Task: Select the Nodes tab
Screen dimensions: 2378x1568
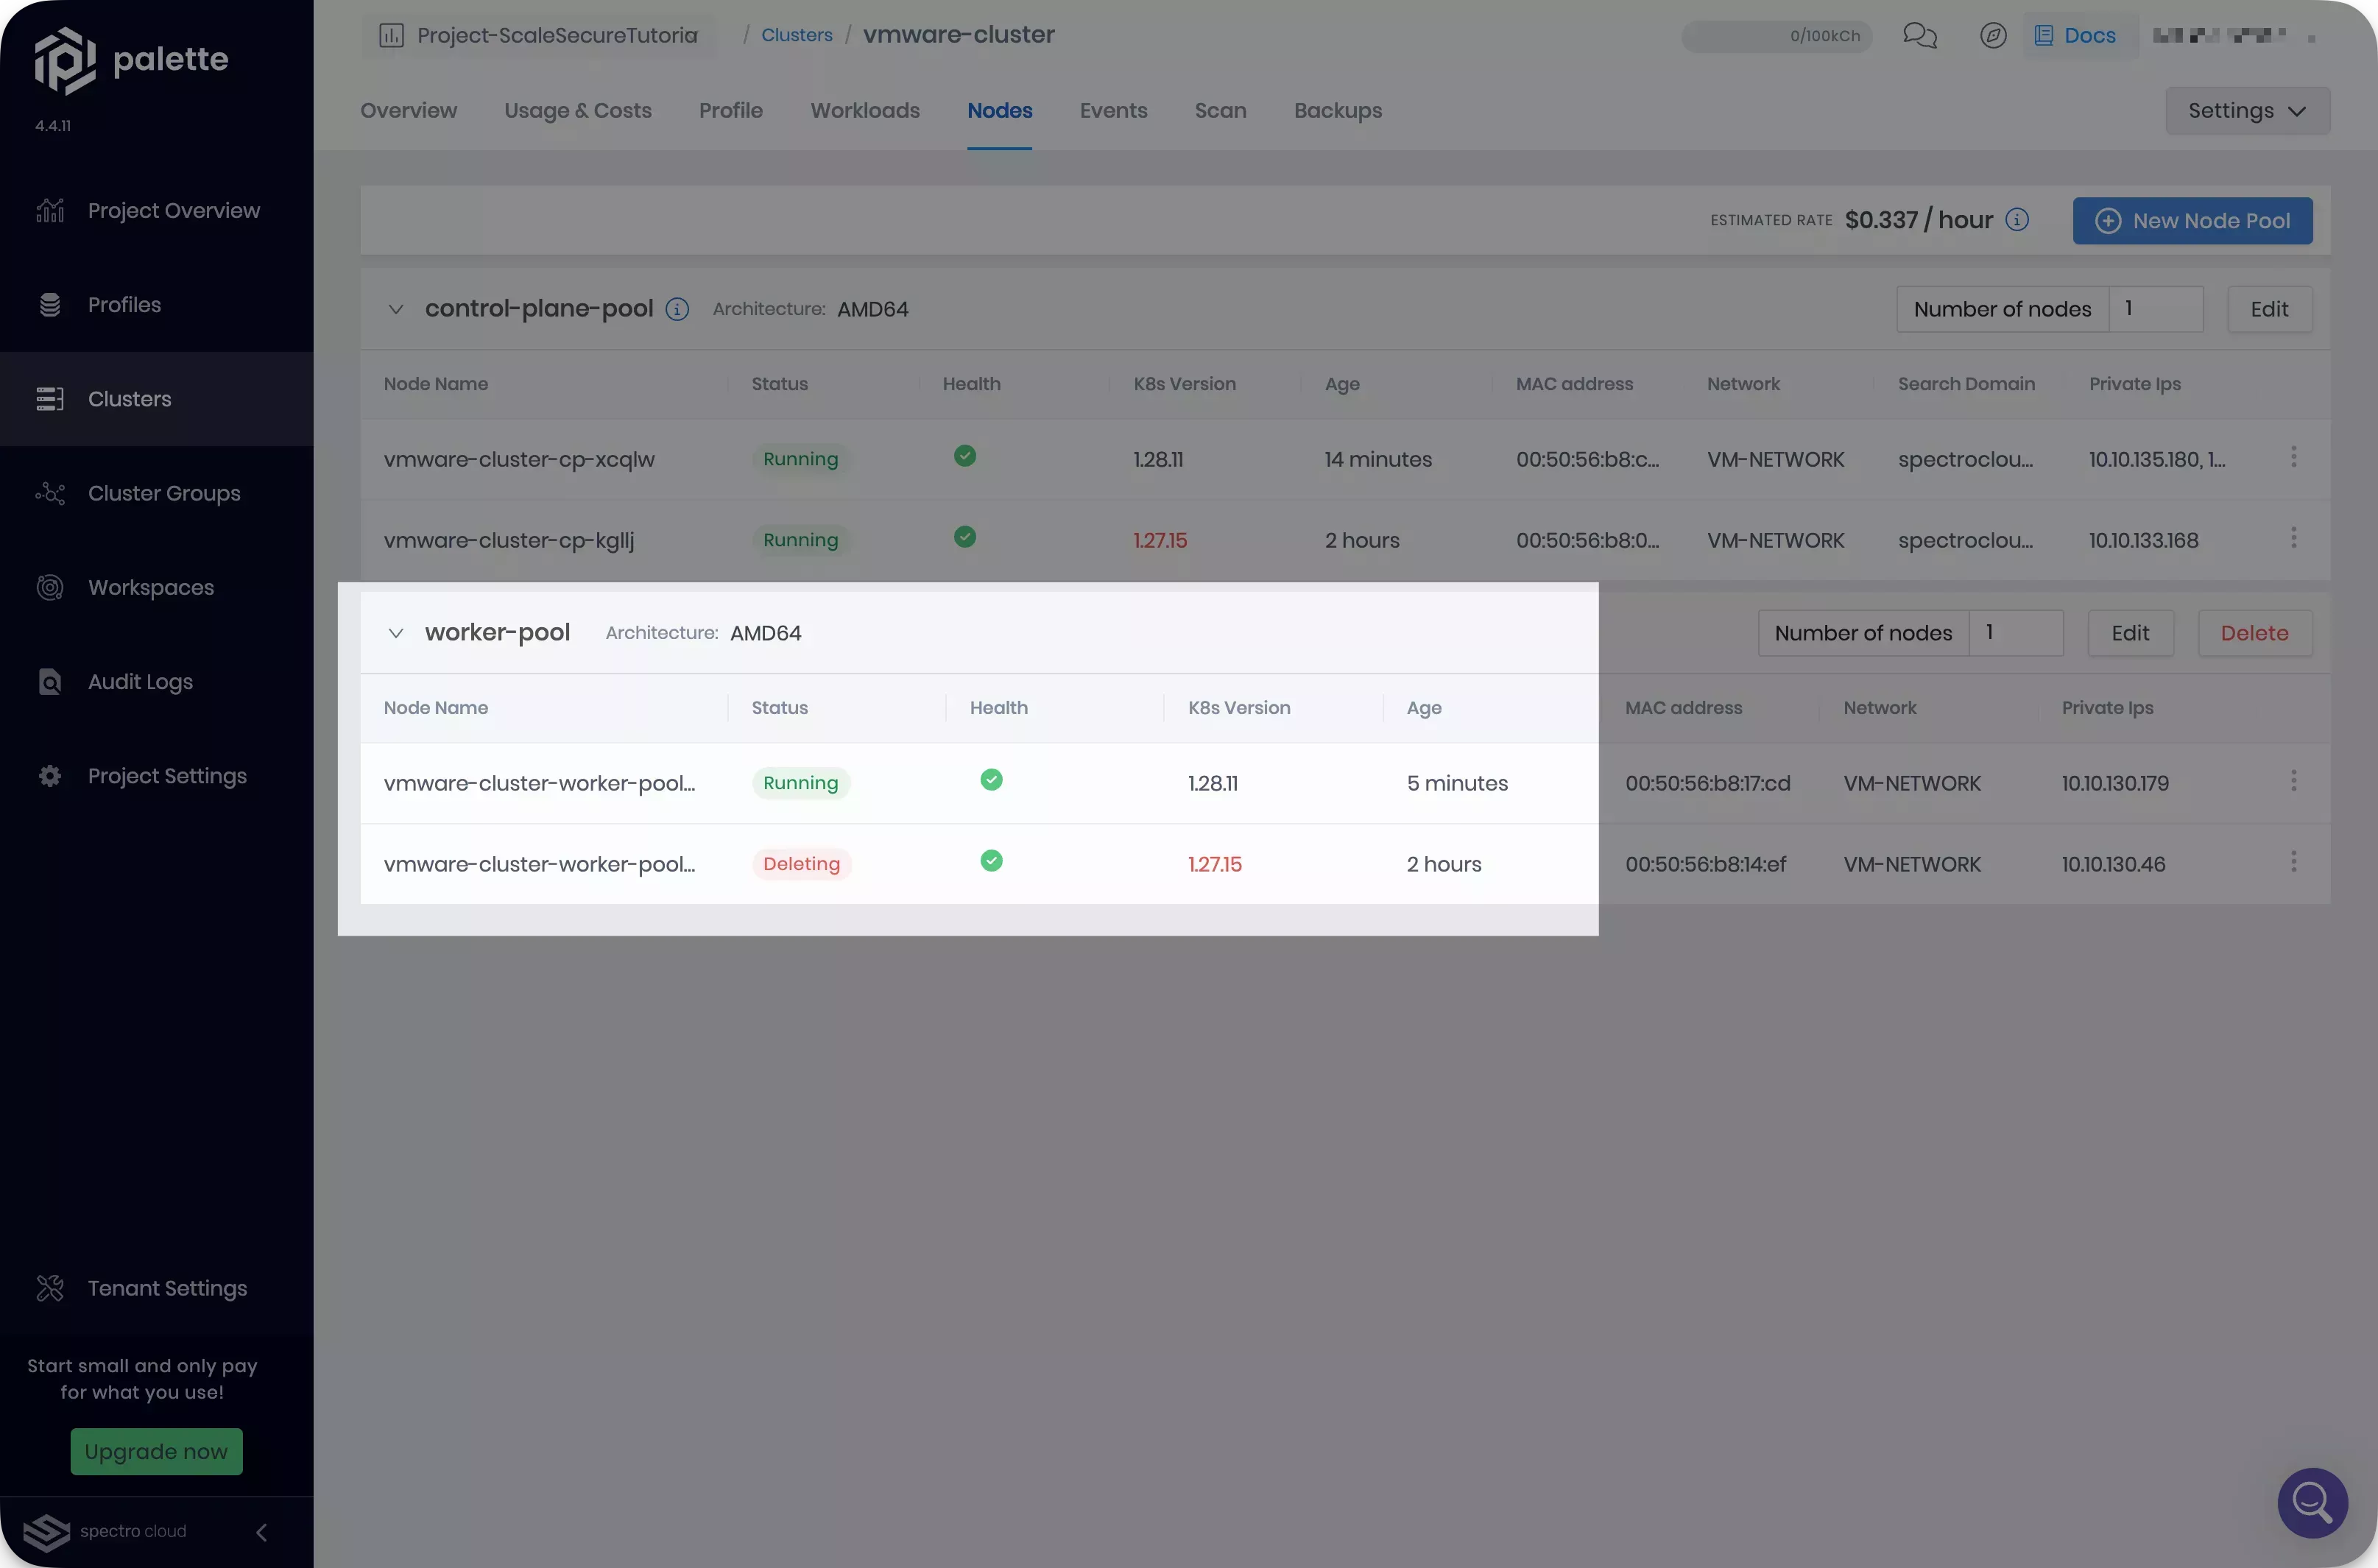Action: click(x=999, y=111)
